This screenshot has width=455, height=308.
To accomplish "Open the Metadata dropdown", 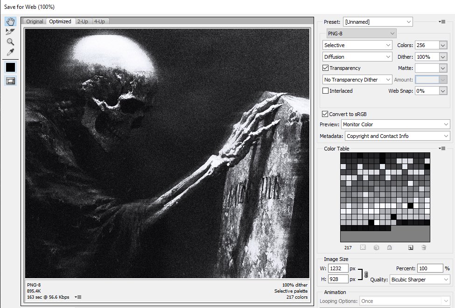I will 397,136.
